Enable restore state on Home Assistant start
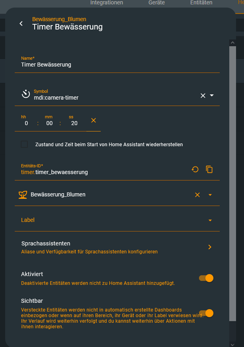 [25, 144]
